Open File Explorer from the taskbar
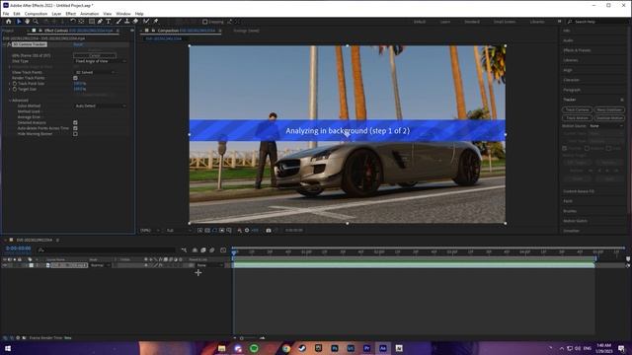 [x=221, y=348]
